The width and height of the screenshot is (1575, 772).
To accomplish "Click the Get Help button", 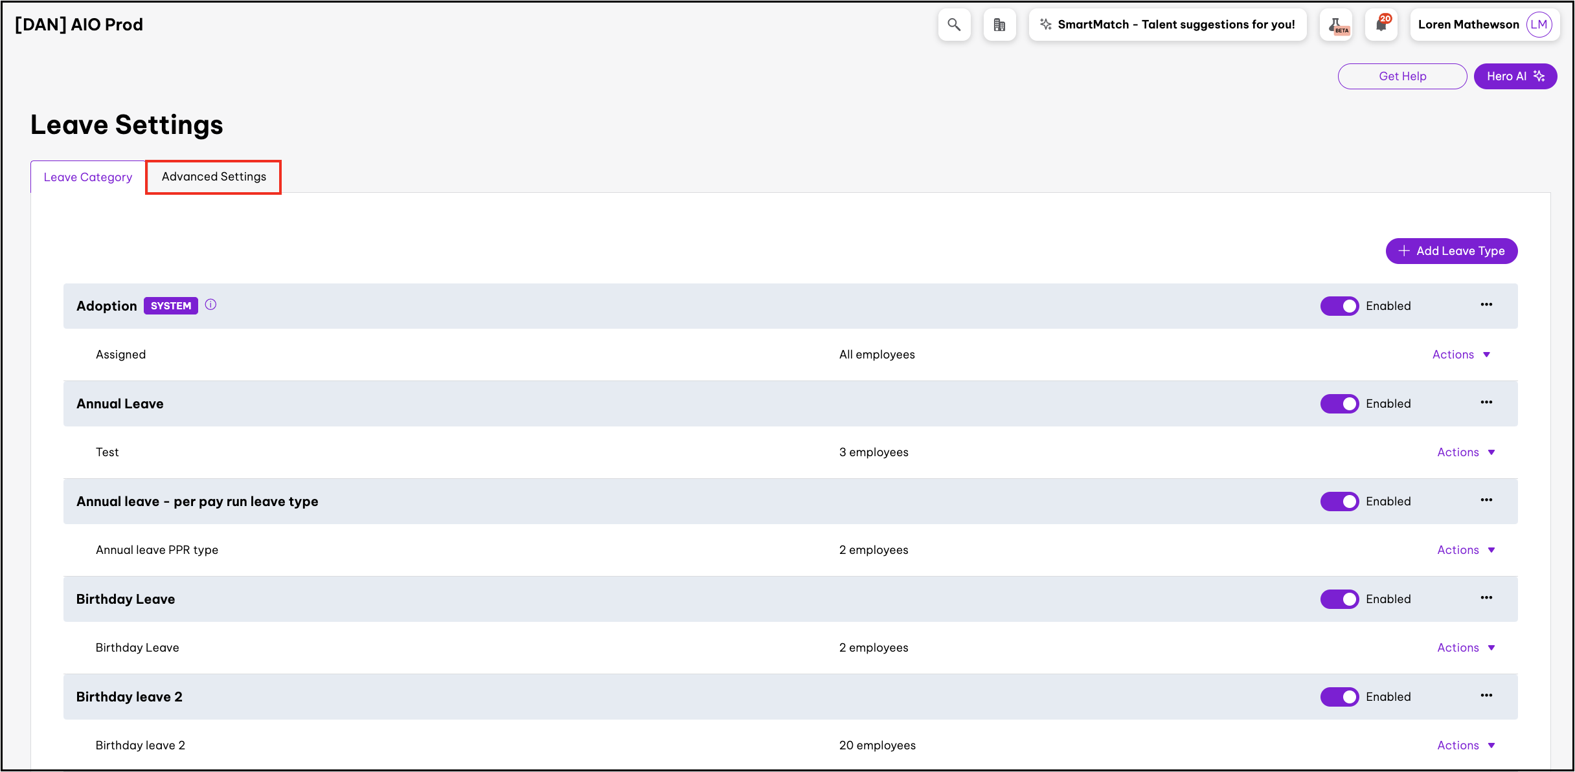I will pos(1402,76).
